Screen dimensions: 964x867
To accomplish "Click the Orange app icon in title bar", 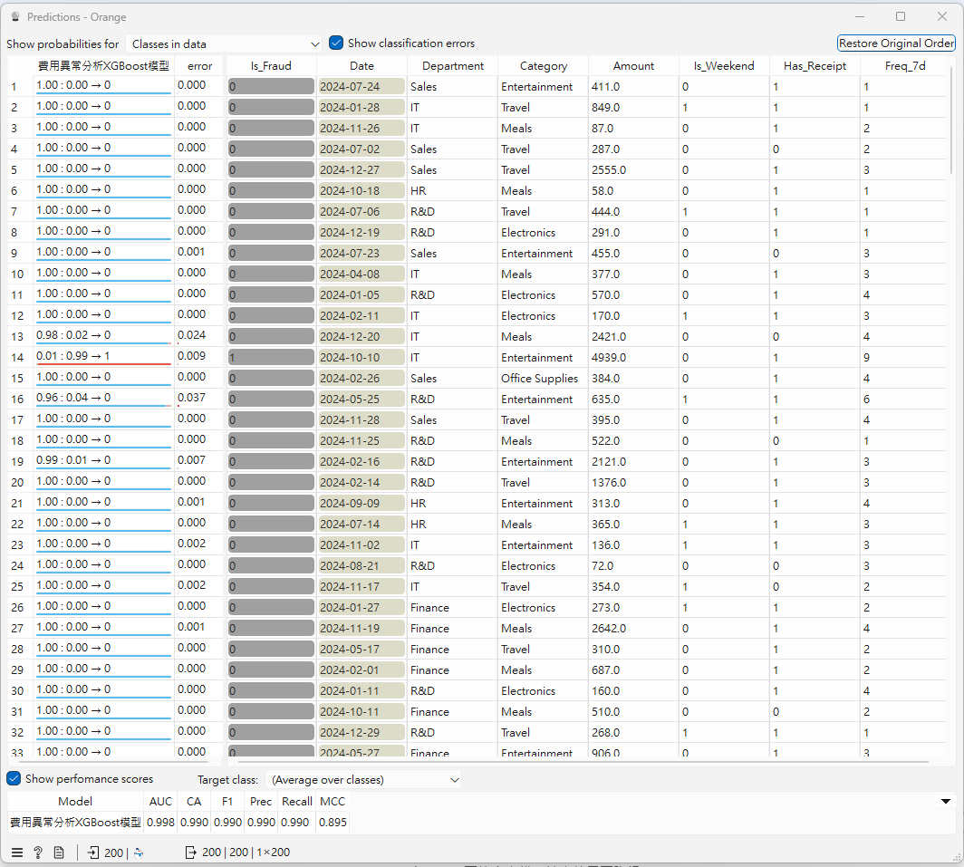I will point(14,16).
